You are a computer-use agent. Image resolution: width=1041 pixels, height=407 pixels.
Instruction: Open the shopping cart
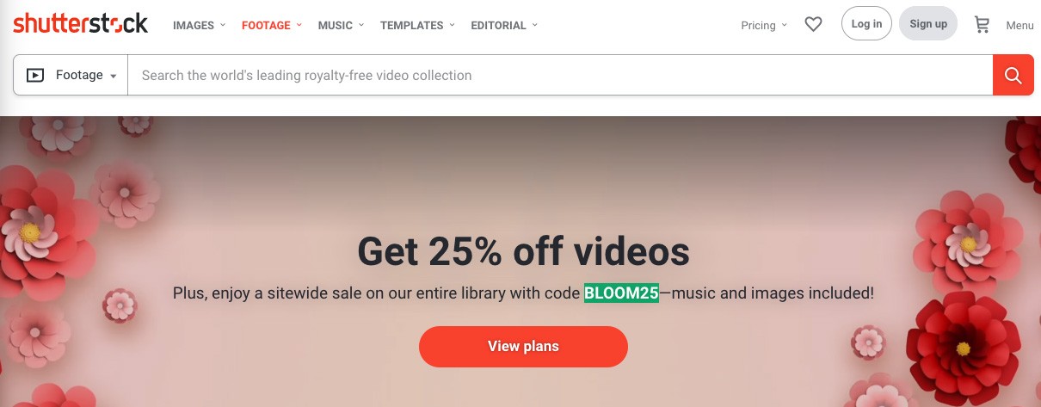tap(982, 25)
